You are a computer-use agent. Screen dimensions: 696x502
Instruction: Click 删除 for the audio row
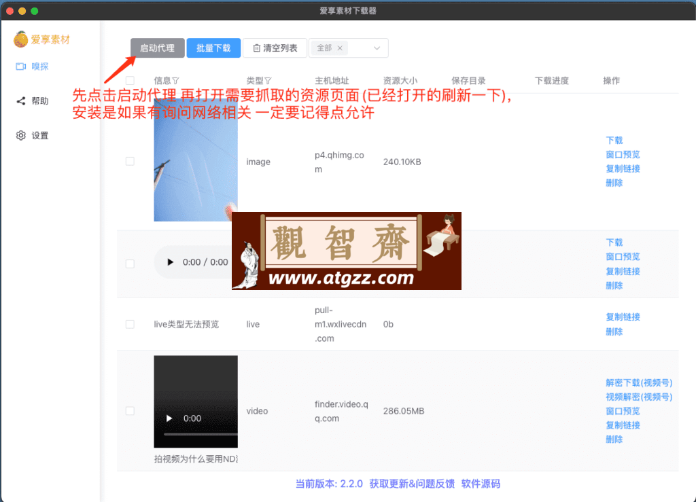[x=614, y=285]
